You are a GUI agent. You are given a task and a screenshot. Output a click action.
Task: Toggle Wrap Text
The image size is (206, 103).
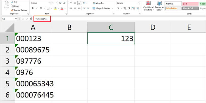coord(99,3)
